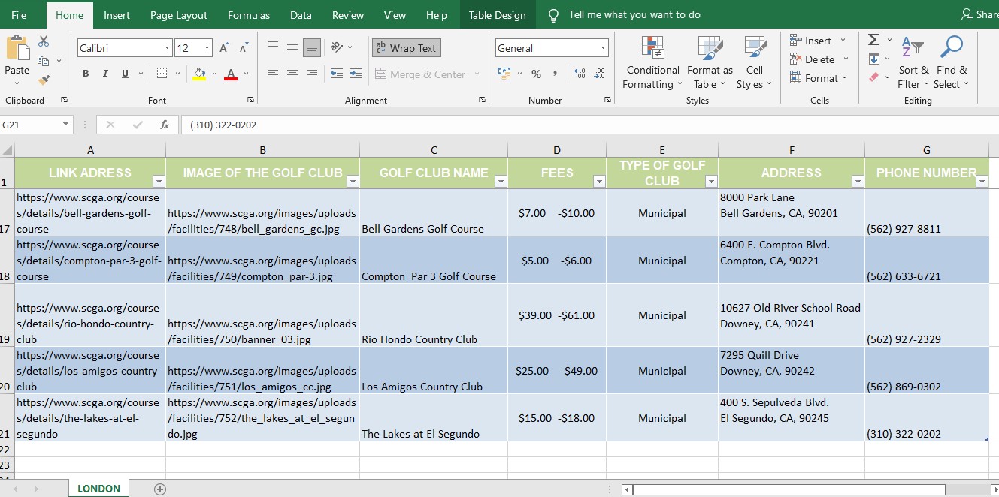Click the Sort & Filter button
Screen dimensions: 999x497
pos(913,62)
